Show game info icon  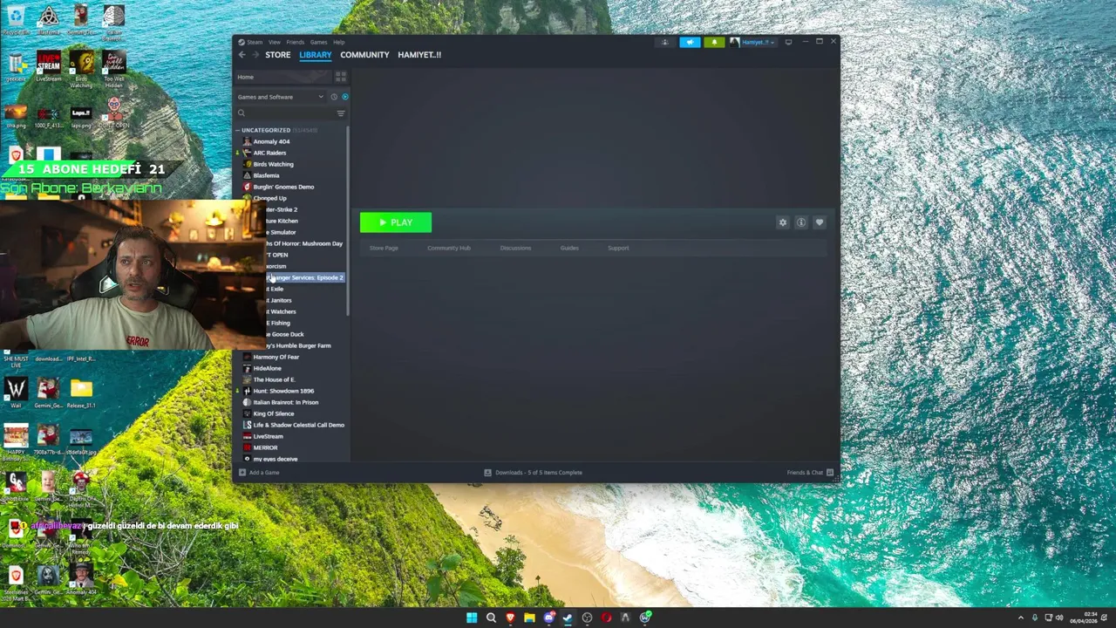tap(801, 222)
